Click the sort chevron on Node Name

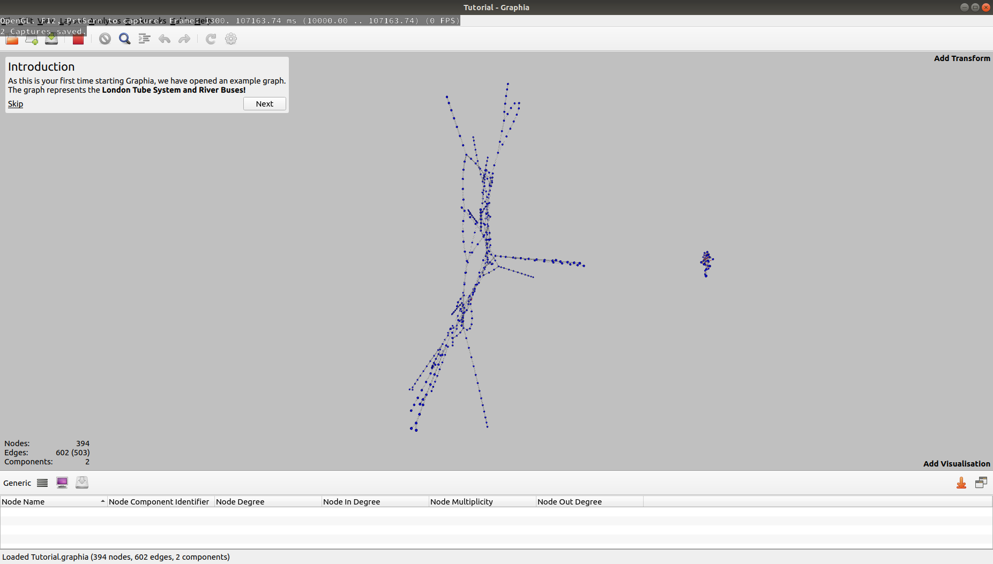103,501
